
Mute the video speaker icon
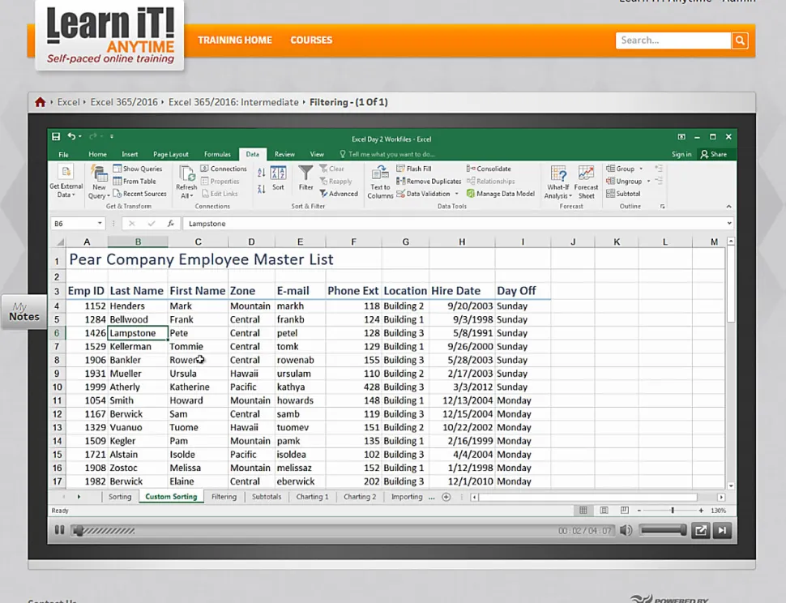pyautogui.click(x=626, y=530)
